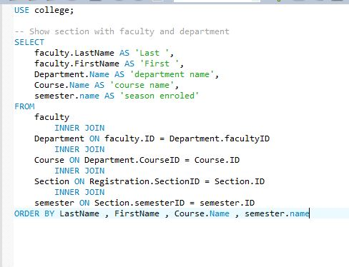The height and width of the screenshot is (267, 349).
Task: Click 'semester.name' in the ORDER BY clause
Action: (277, 213)
